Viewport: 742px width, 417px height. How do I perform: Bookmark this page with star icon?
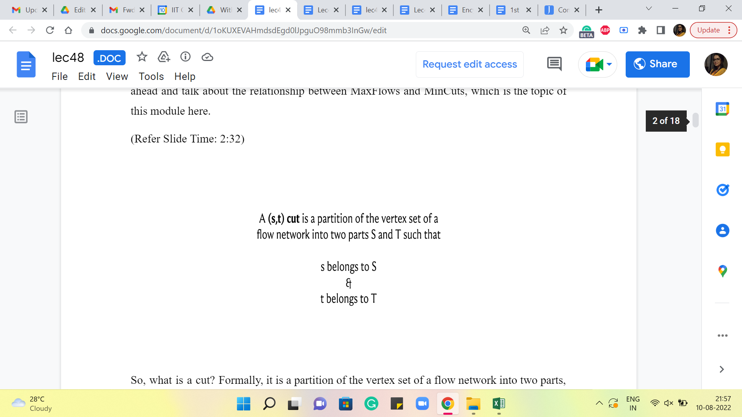(x=563, y=30)
